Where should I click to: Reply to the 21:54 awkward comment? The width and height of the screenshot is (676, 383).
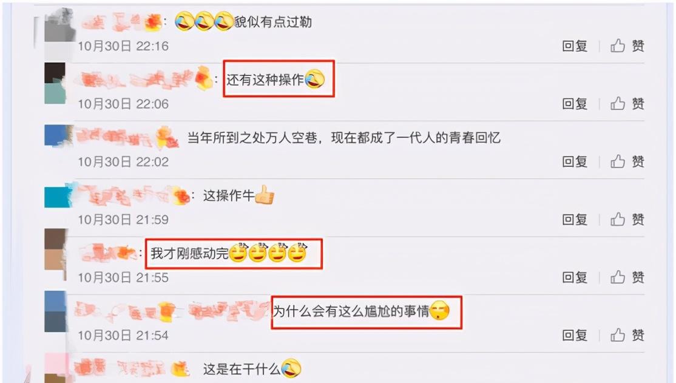tap(575, 335)
